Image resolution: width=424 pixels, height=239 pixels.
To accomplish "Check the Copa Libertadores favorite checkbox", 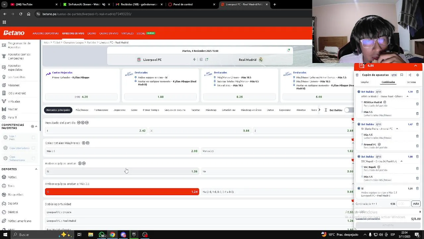I will pyautogui.click(x=33, y=148).
